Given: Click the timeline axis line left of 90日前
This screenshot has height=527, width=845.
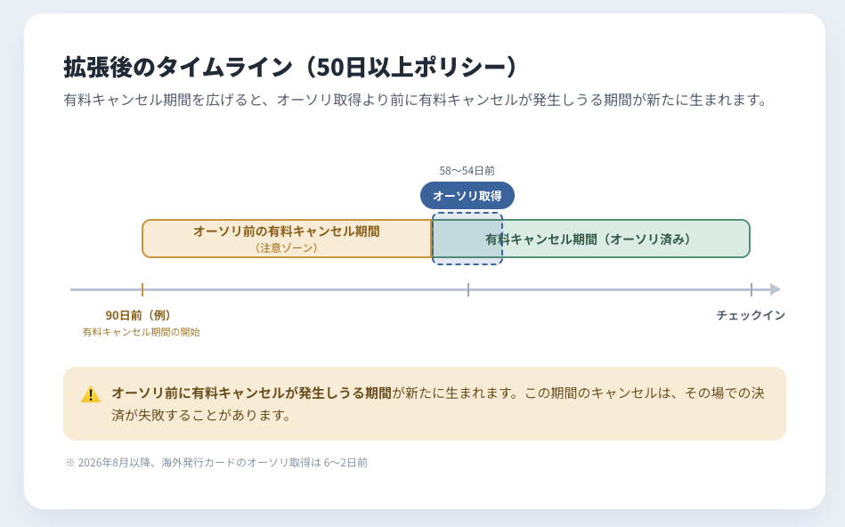Looking at the screenshot, I should [106, 290].
